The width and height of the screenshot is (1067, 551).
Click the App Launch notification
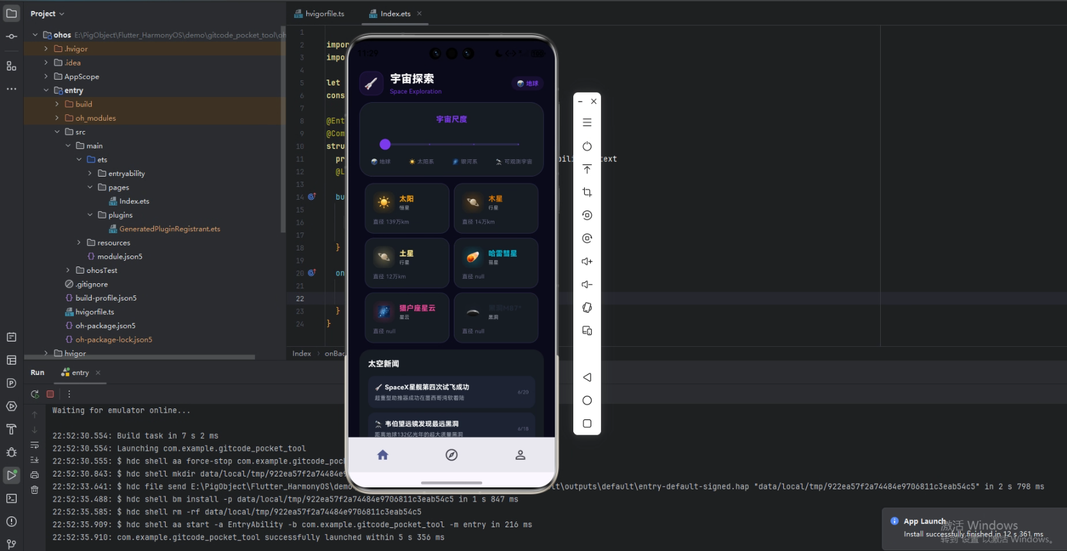click(x=974, y=528)
